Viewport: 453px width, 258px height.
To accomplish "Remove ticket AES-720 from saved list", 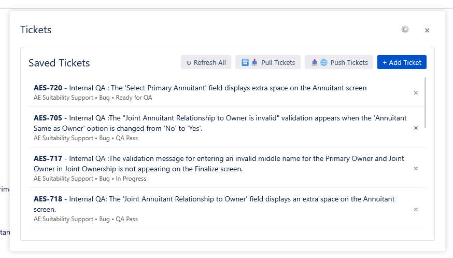I will [416, 92].
